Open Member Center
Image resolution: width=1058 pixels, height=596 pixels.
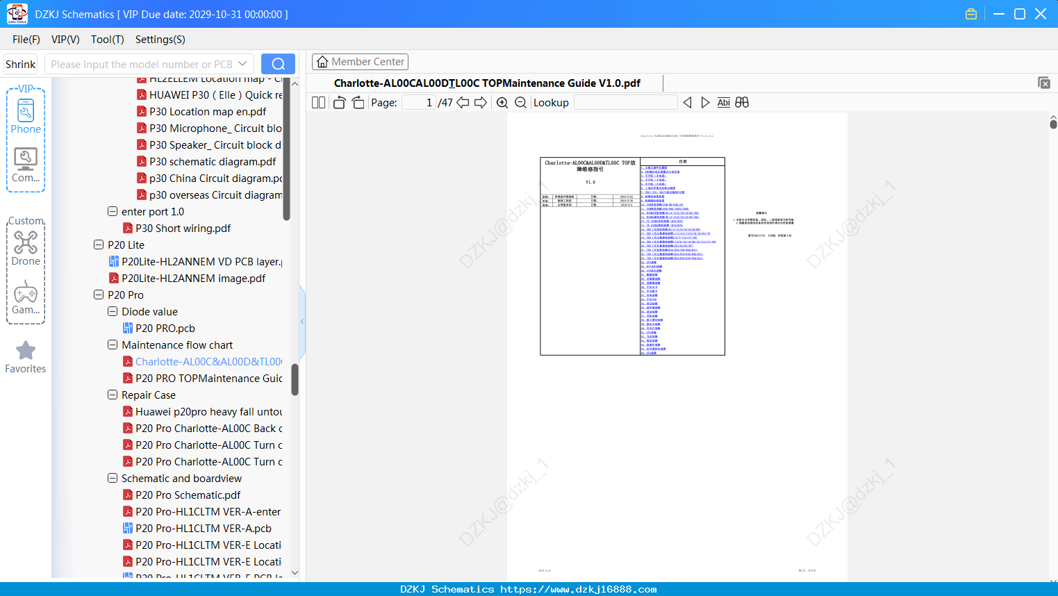360,62
